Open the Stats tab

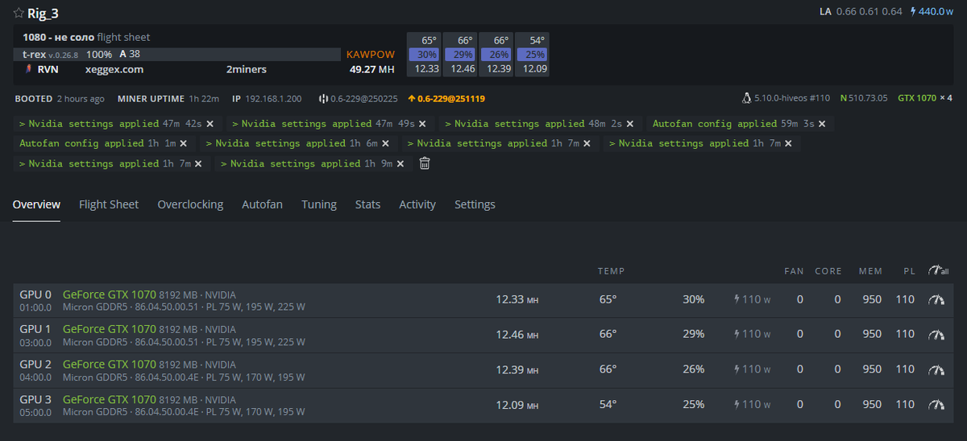[367, 204]
